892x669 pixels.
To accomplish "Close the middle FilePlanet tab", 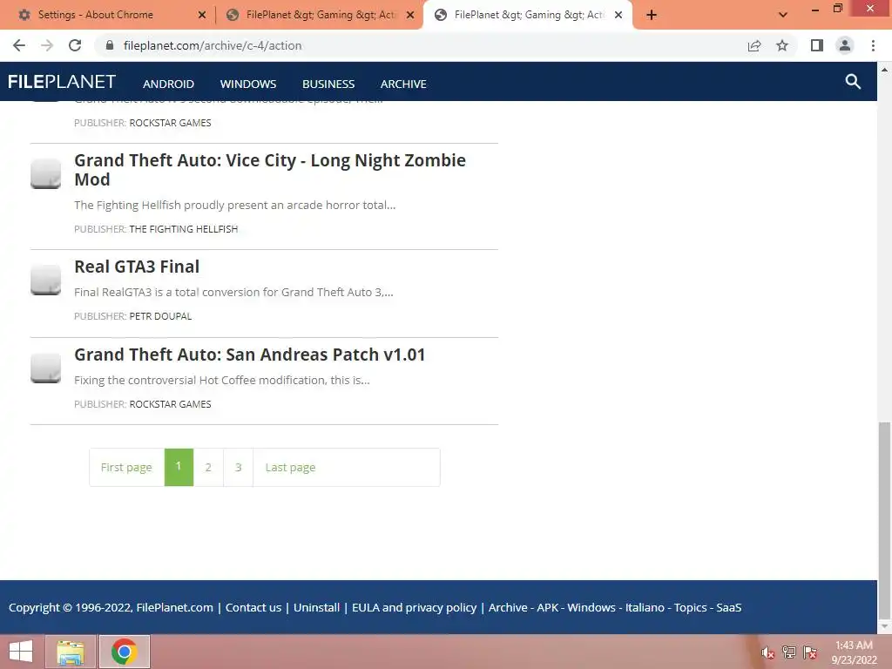I will 410,15.
